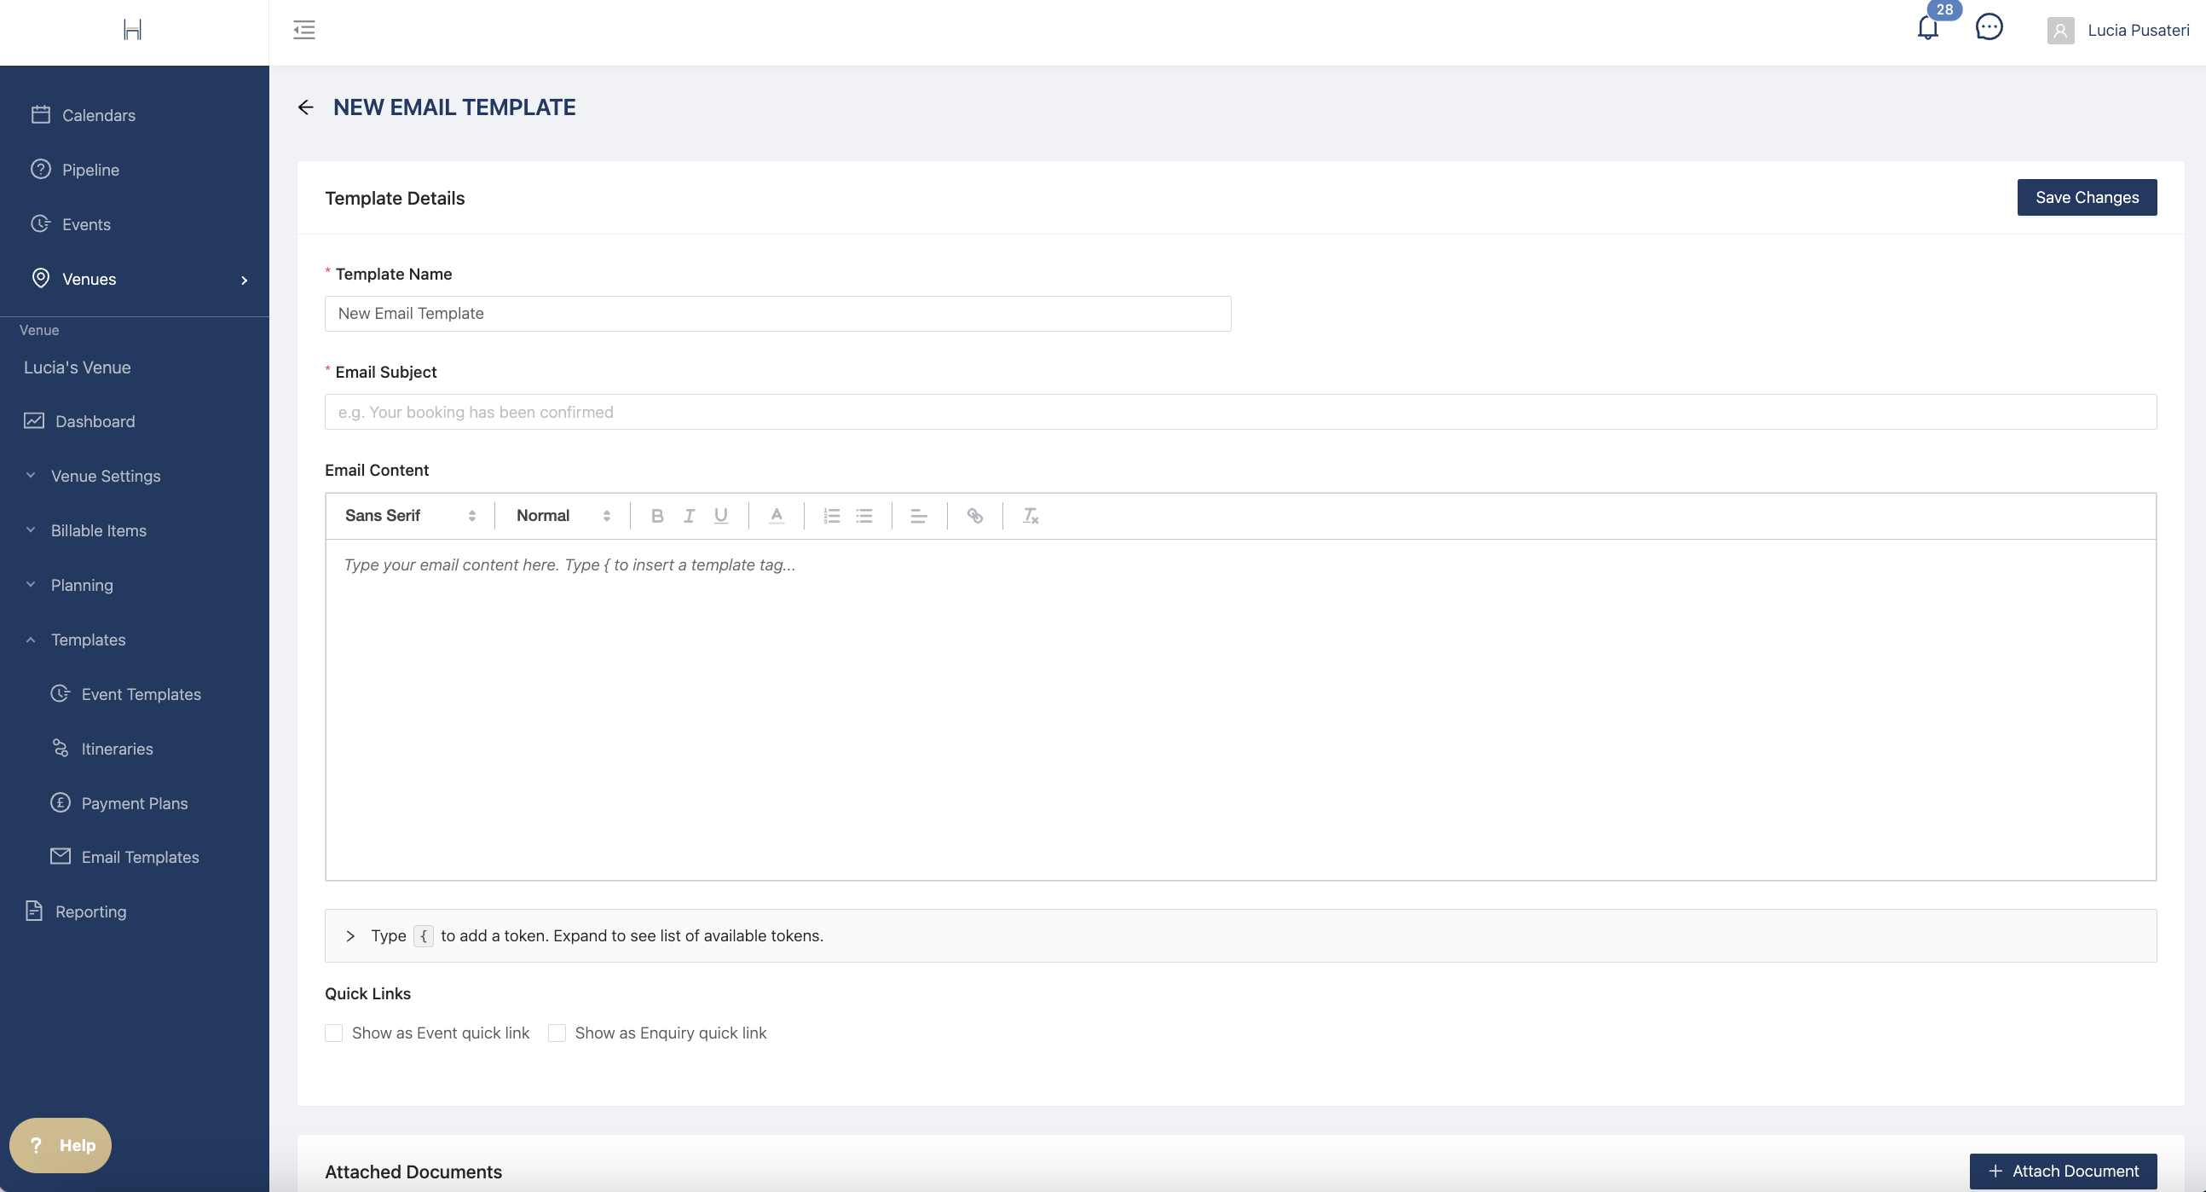This screenshot has height=1192, width=2206.
Task: Enable Show as Enquiry quick link
Action: (557, 1033)
